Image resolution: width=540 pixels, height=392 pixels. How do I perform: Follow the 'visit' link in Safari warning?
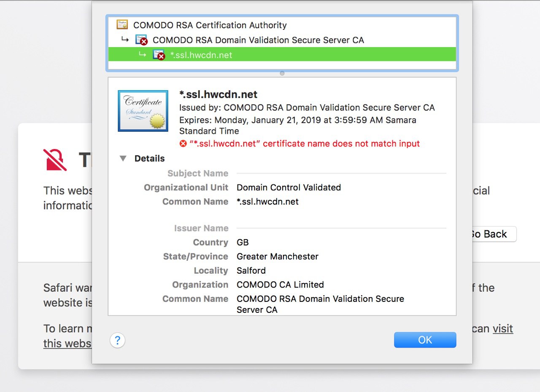click(503, 328)
